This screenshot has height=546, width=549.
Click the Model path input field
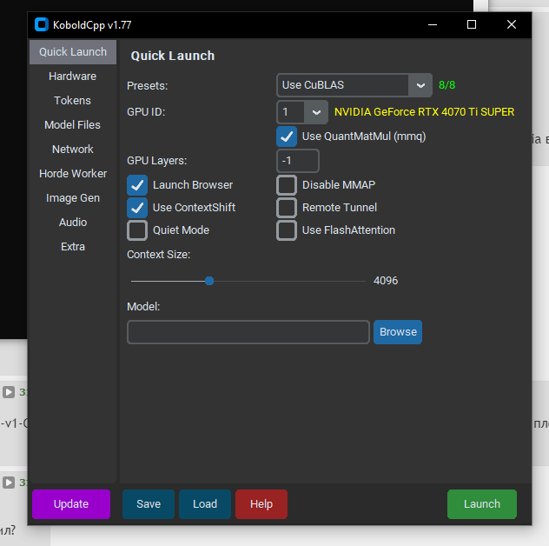(248, 332)
